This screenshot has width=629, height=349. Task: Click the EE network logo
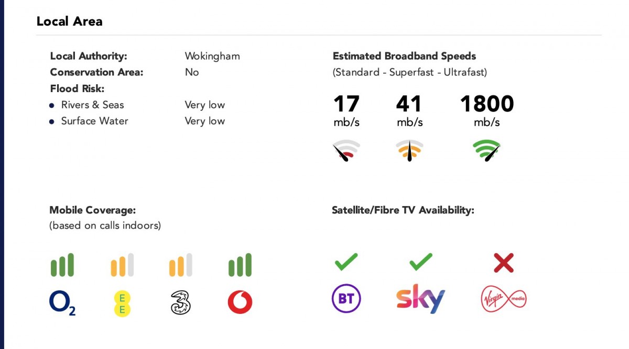(122, 303)
